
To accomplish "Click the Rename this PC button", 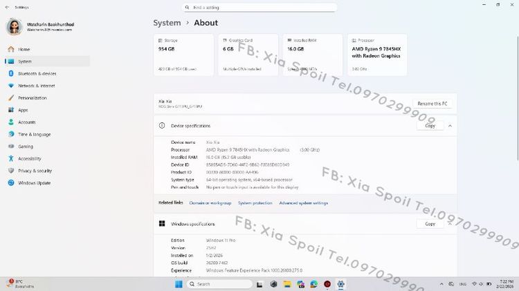I will pos(432,104).
